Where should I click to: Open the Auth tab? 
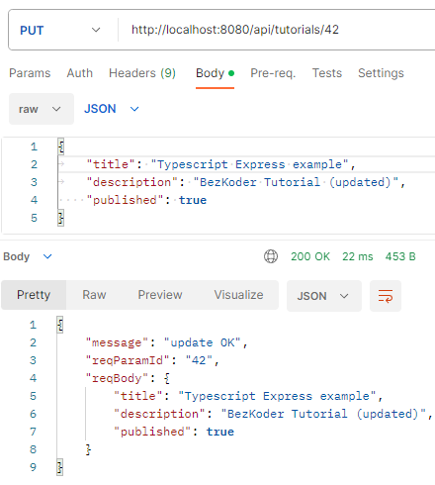[x=80, y=73]
